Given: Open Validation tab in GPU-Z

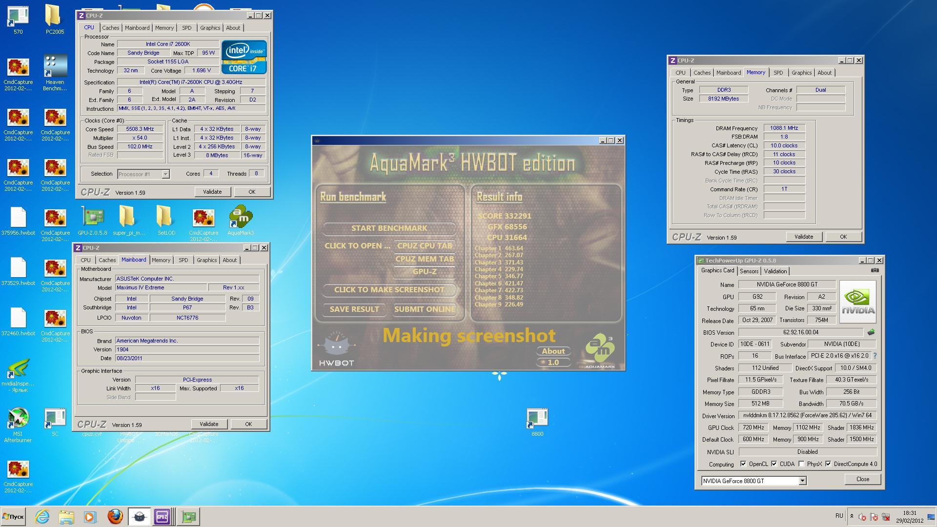Looking at the screenshot, I should [x=775, y=271].
